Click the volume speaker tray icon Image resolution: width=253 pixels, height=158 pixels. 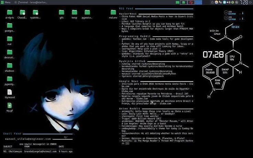[x=229, y=2]
